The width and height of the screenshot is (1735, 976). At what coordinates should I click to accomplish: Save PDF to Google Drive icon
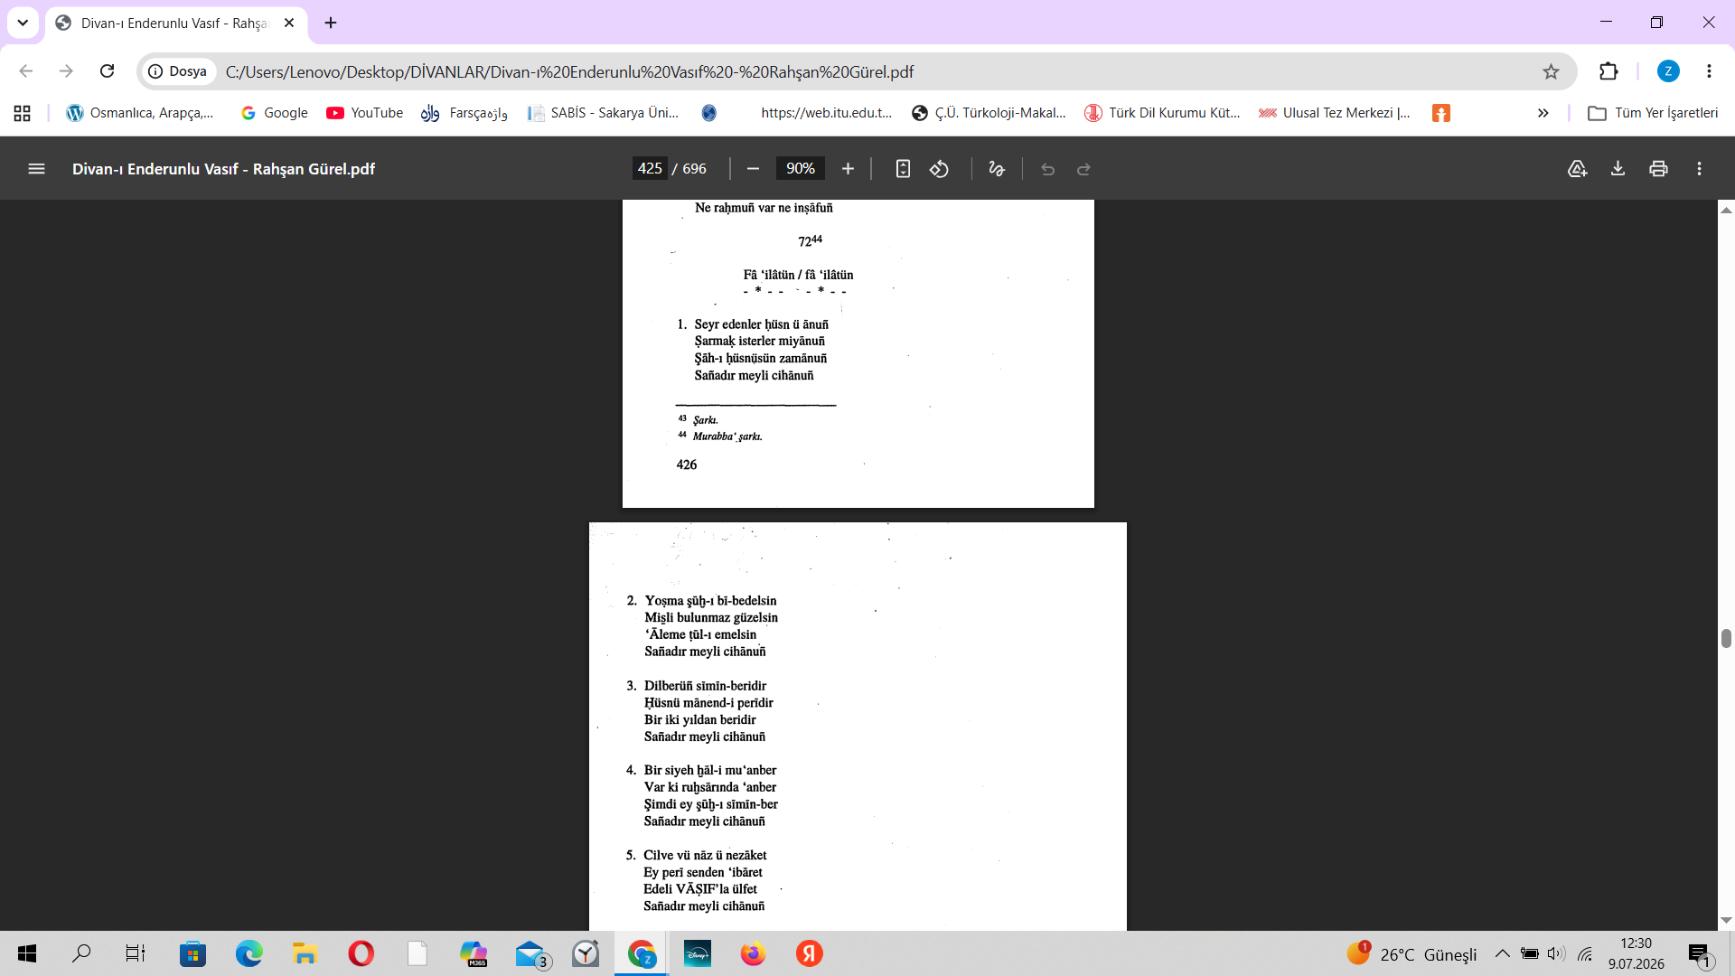pos(1577,169)
